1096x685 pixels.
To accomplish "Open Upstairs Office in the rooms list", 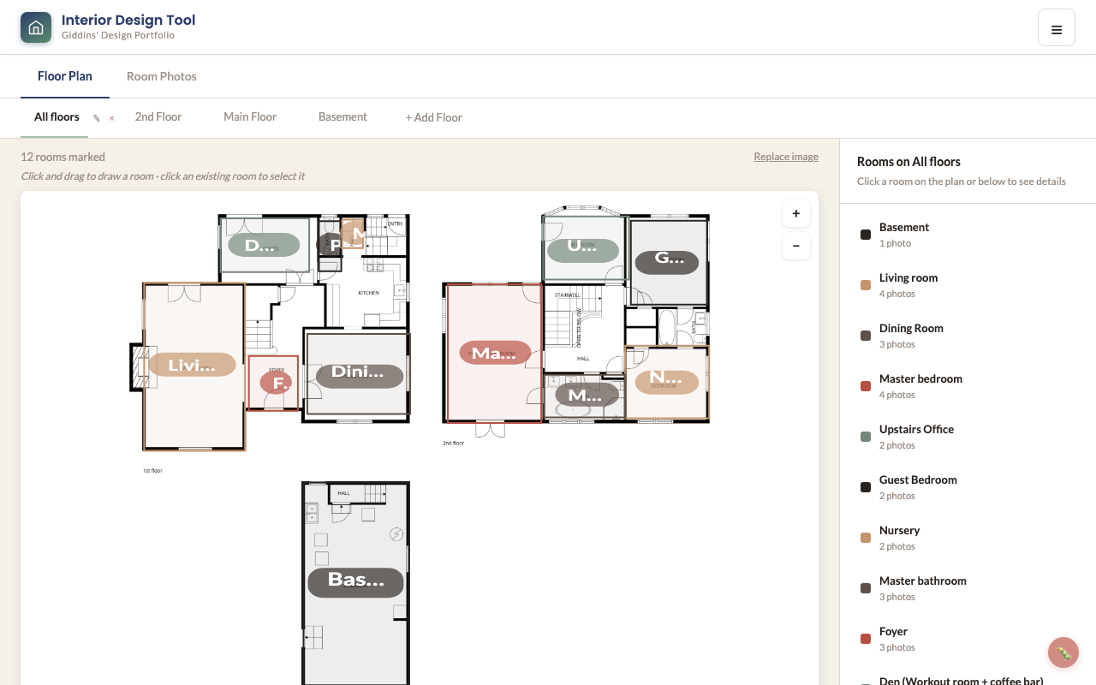I will (x=968, y=437).
